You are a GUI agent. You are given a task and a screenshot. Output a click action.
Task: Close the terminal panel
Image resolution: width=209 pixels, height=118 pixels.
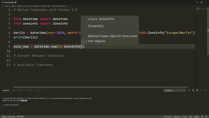coord(205,90)
